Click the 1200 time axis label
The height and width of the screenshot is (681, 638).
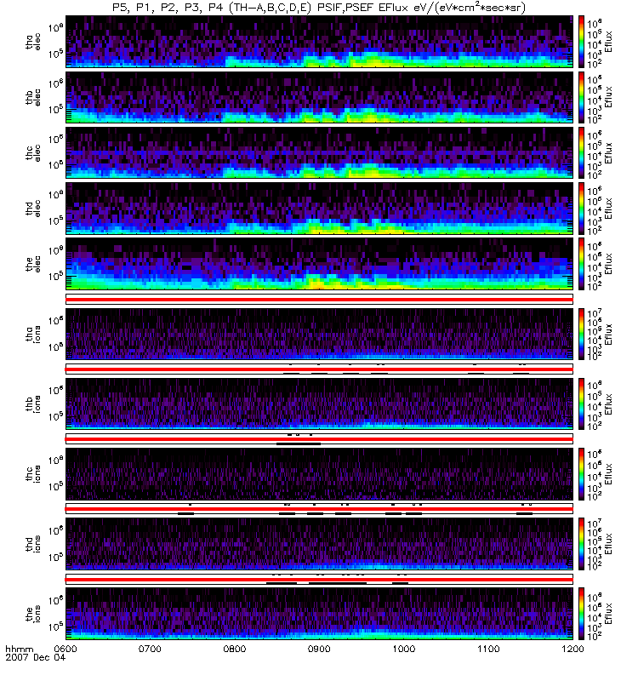[x=573, y=649]
